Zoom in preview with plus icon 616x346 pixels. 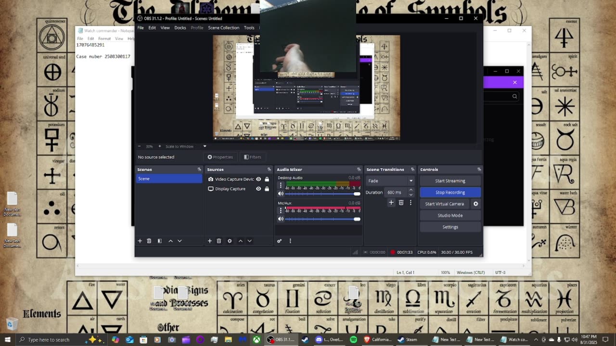pos(159,146)
